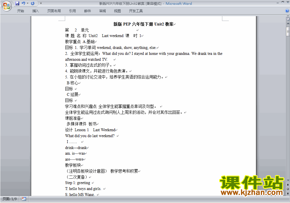Expand the Undo history dropdown arrow
The width and height of the screenshot is (290, 203).
pos(27,3)
